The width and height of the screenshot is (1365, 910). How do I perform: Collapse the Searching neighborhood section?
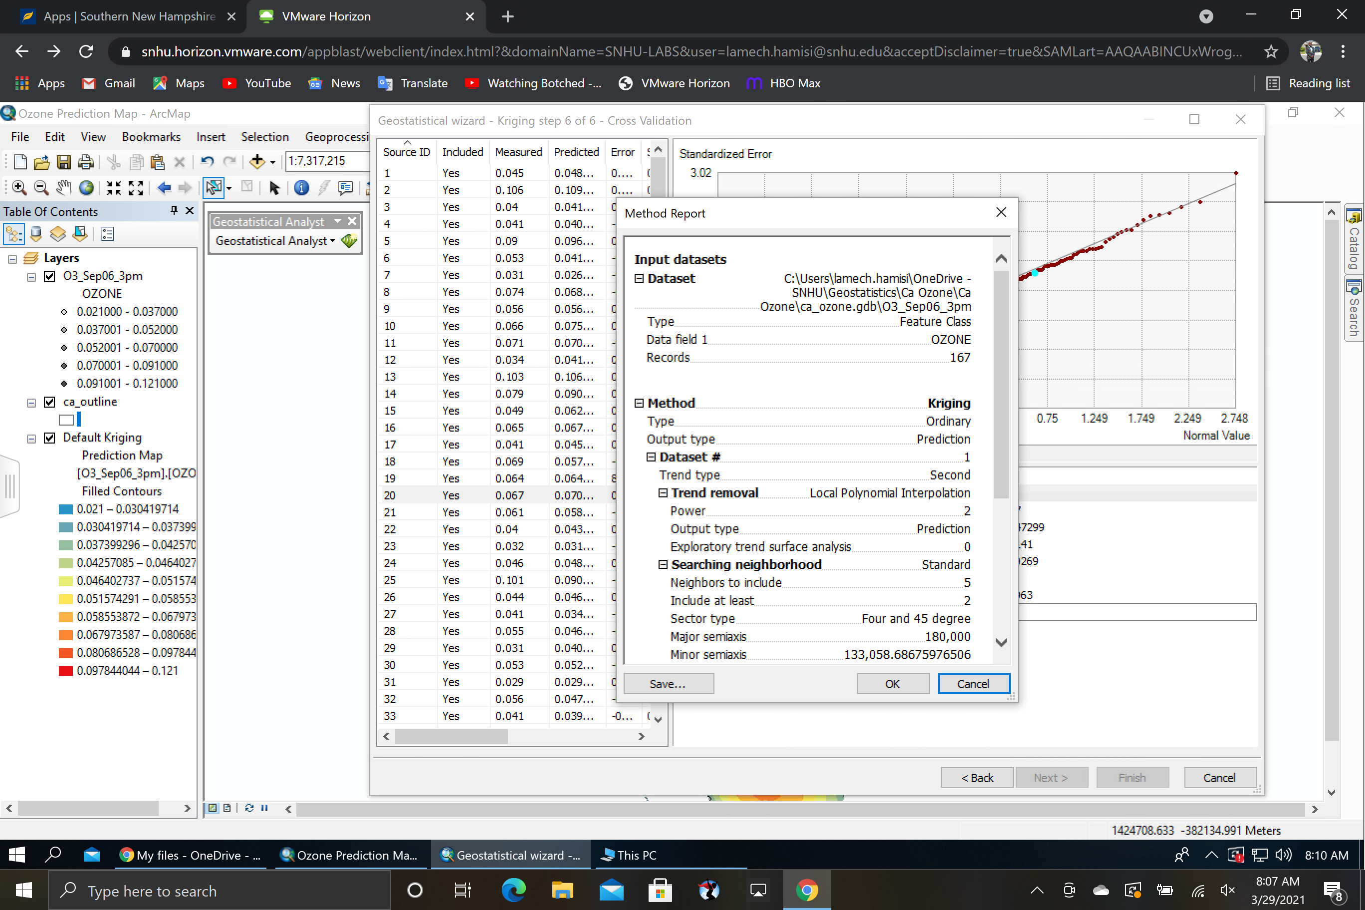663,565
